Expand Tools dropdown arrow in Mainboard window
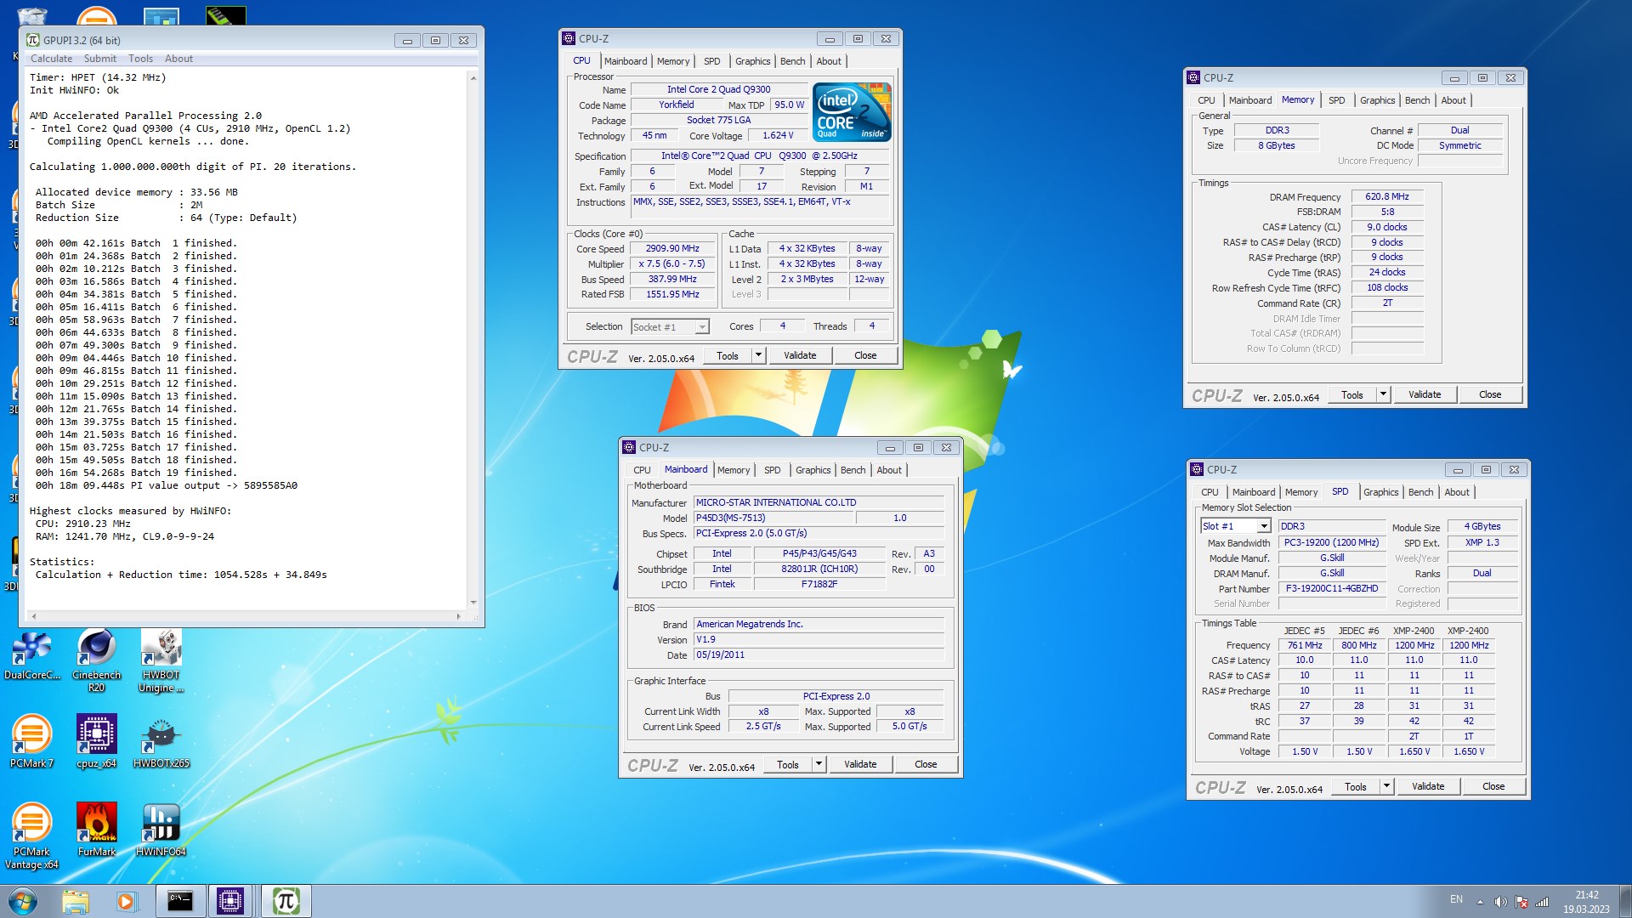 point(819,764)
